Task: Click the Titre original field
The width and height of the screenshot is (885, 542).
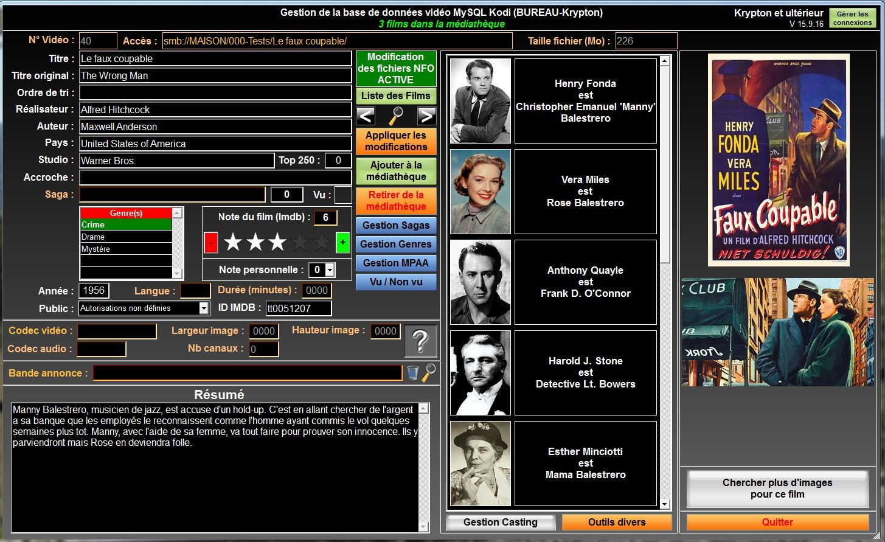Action: click(x=215, y=75)
